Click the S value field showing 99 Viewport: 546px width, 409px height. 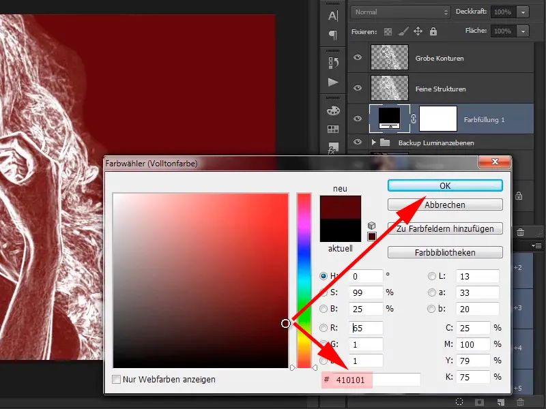tap(366, 292)
